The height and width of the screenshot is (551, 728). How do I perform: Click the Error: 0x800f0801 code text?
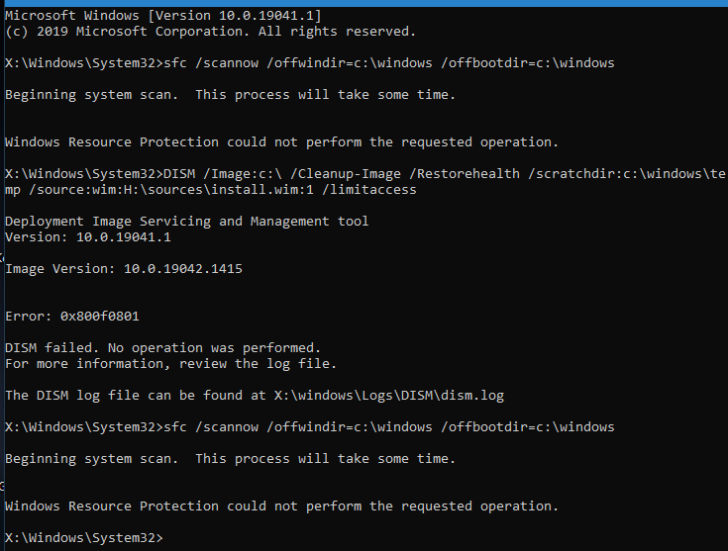tap(72, 317)
